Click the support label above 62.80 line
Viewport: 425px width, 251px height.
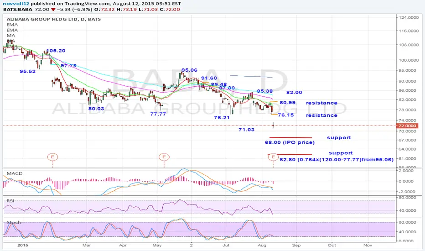pos(341,153)
